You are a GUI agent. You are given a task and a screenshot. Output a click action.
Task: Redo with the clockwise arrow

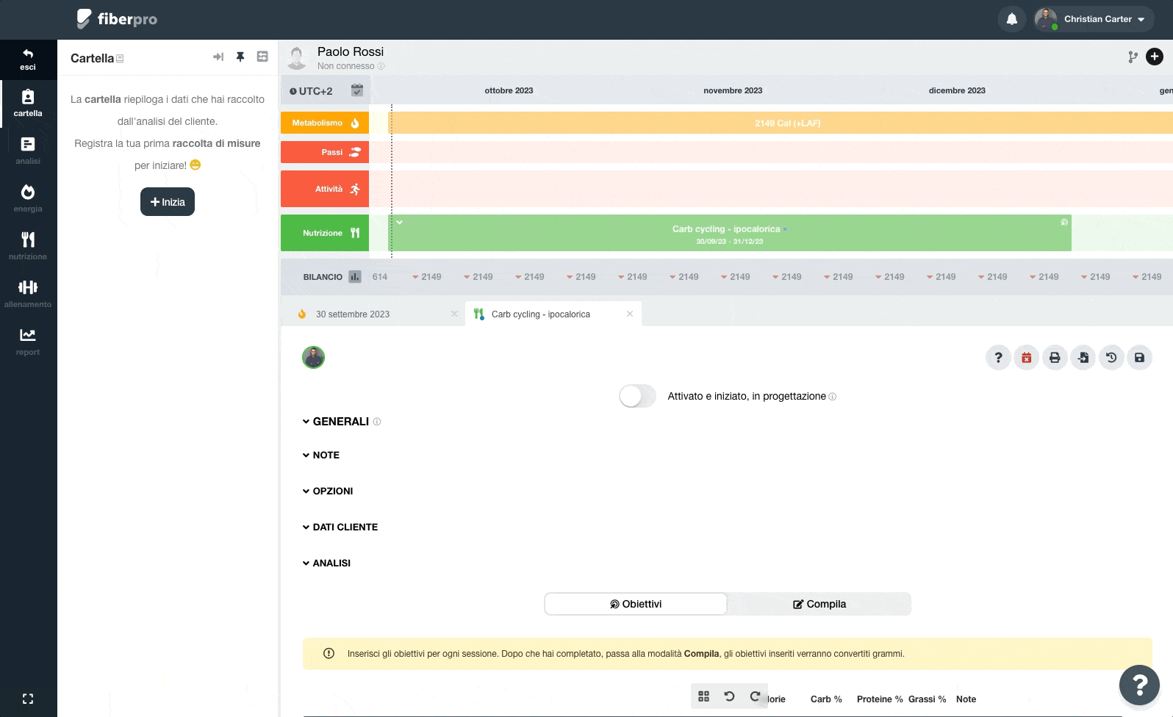coord(755,696)
